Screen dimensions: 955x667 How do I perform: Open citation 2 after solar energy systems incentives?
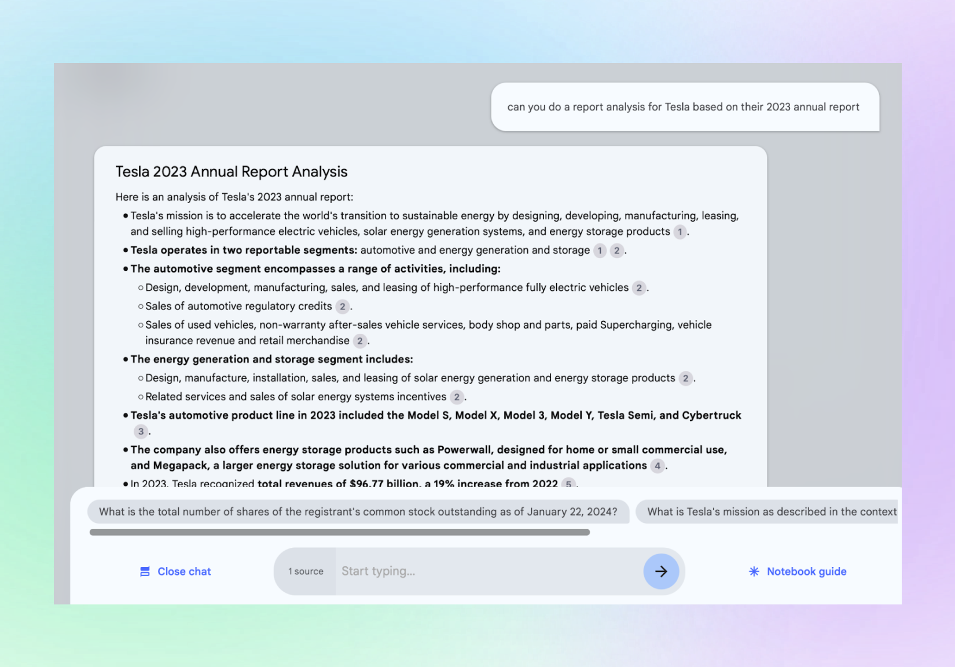click(457, 397)
